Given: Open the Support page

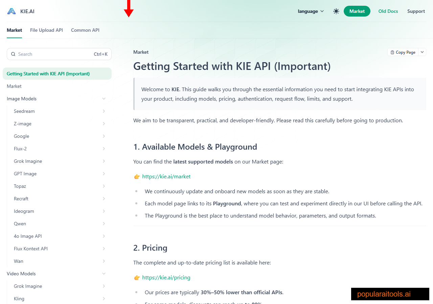Looking at the screenshot, I should click(x=416, y=11).
